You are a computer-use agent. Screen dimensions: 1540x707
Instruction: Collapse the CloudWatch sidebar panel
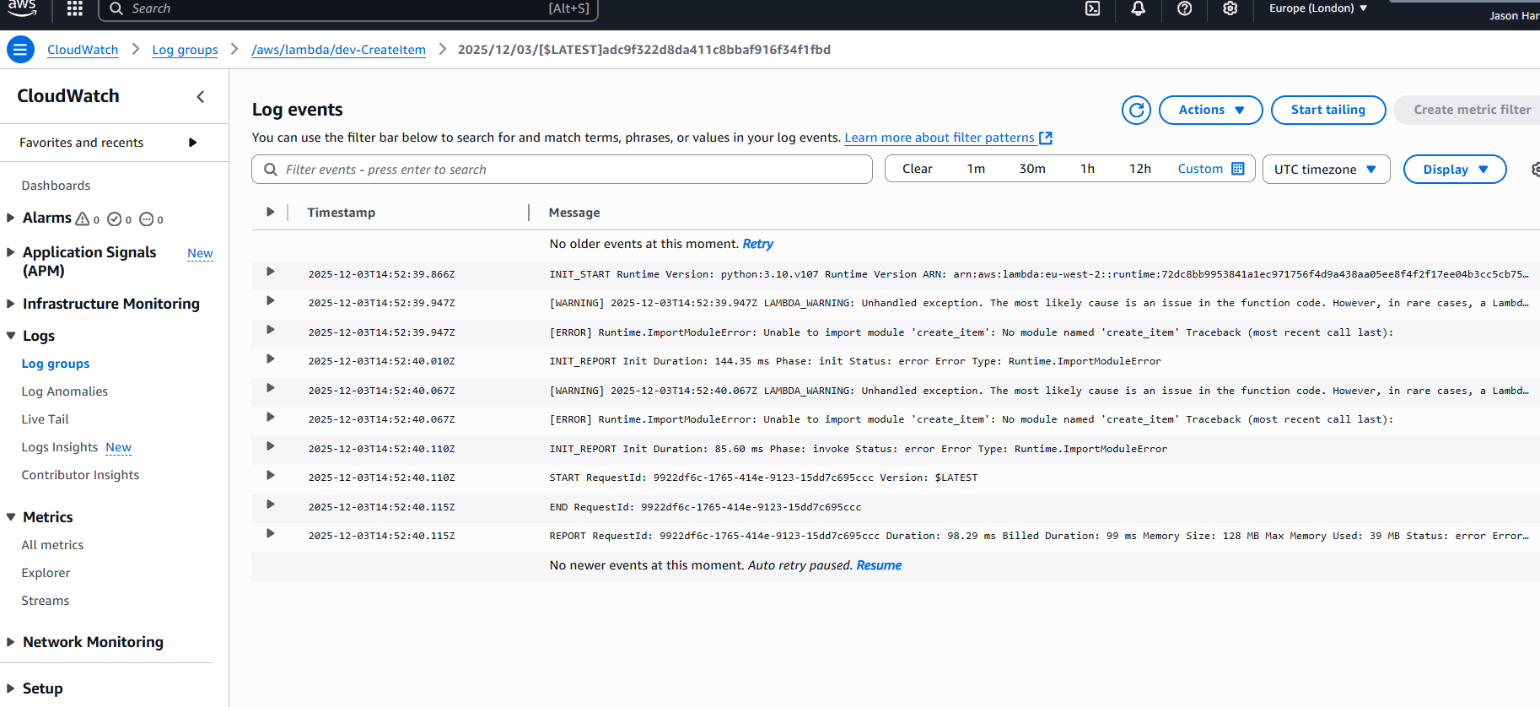pos(201,97)
